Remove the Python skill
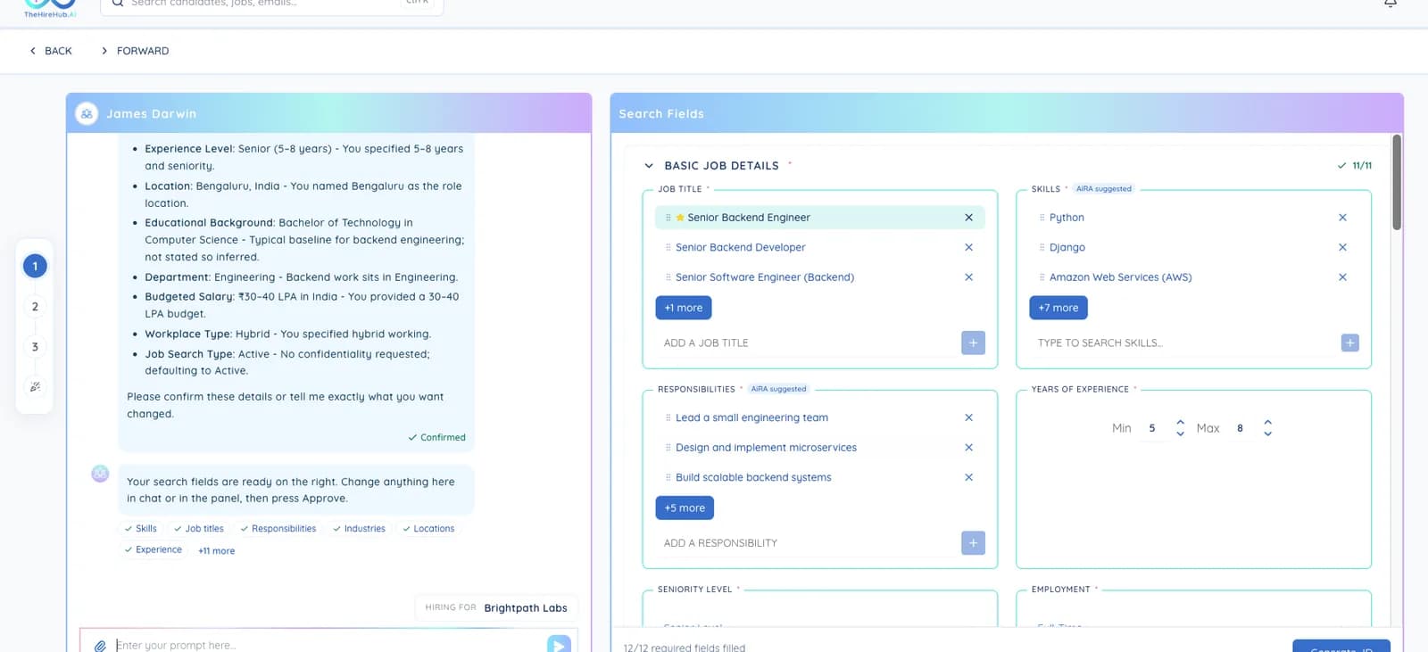This screenshot has width=1428, height=652. (1342, 218)
